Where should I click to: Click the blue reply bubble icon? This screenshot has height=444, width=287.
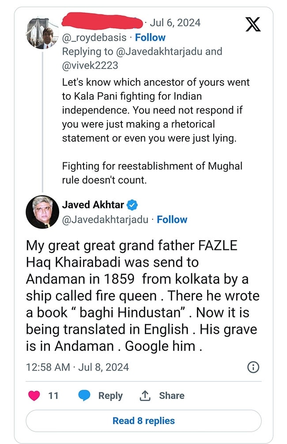84,396
